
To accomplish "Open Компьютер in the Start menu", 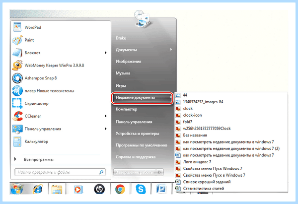I will coord(126,109).
